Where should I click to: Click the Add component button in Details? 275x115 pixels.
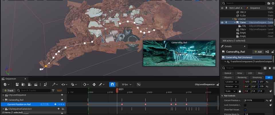coord(258,52)
